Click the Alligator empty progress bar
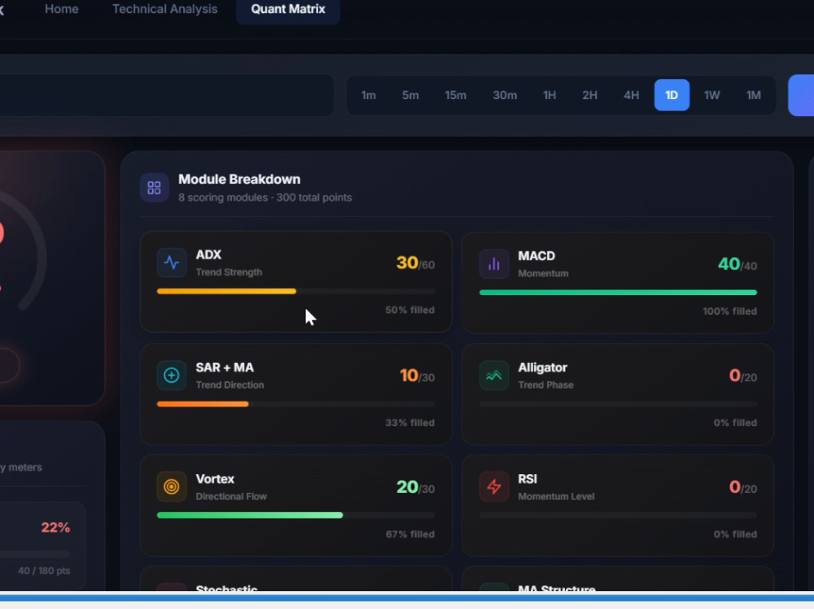Image resolution: width=814 pixels, height=609 pixels. [618, 404]
